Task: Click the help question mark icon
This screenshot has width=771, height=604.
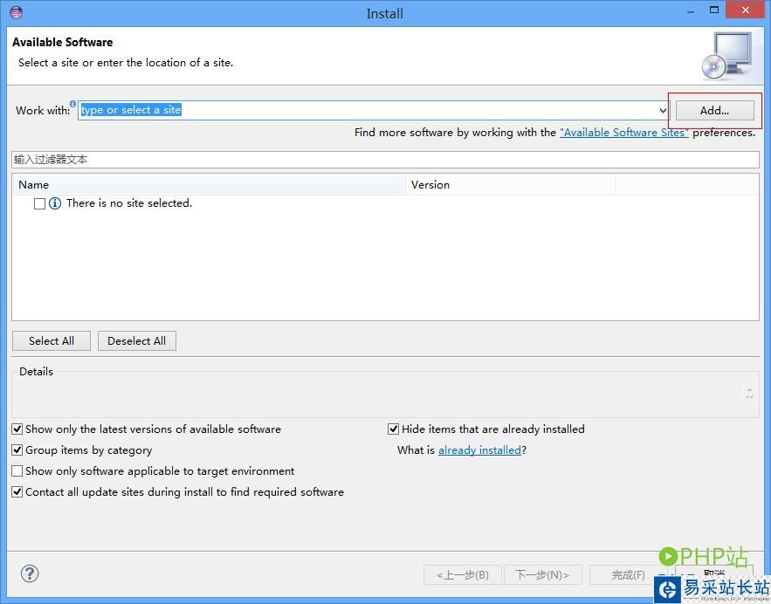Action: [30, 573]
